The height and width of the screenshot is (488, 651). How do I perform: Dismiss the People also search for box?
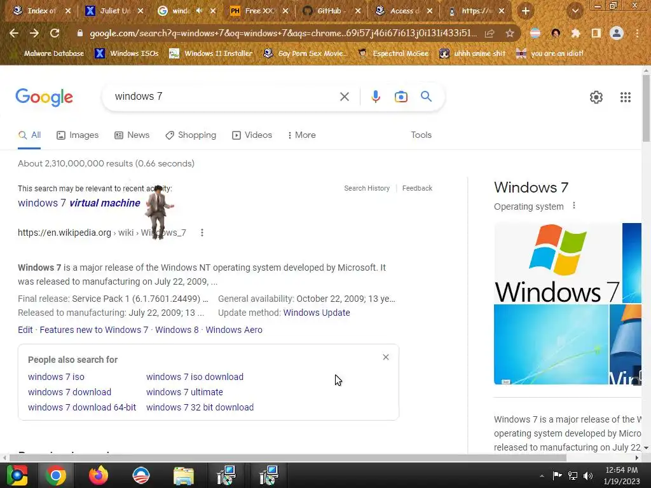[386, 357]
